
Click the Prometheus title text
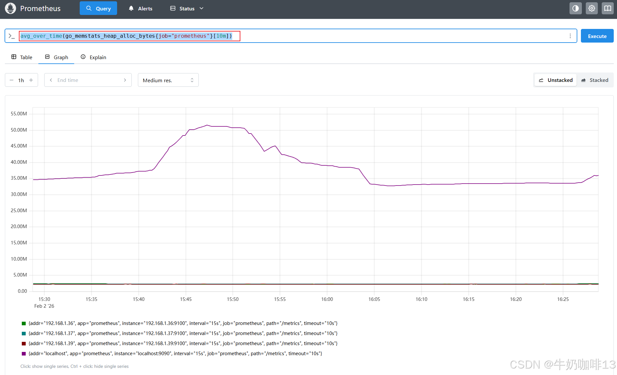(x=40, y=8)
